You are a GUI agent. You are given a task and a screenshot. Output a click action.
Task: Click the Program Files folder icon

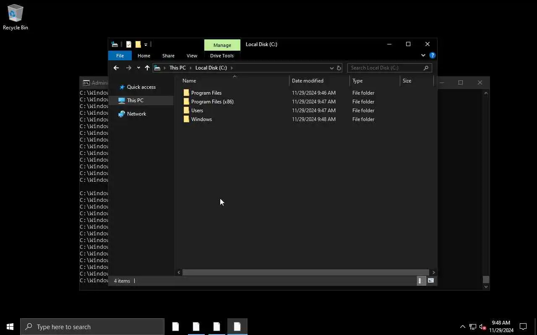pos(186,93)
